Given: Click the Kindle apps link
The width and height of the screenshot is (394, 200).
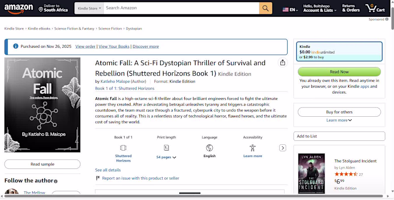Looking at the screenshot, I should click(364, 86).
